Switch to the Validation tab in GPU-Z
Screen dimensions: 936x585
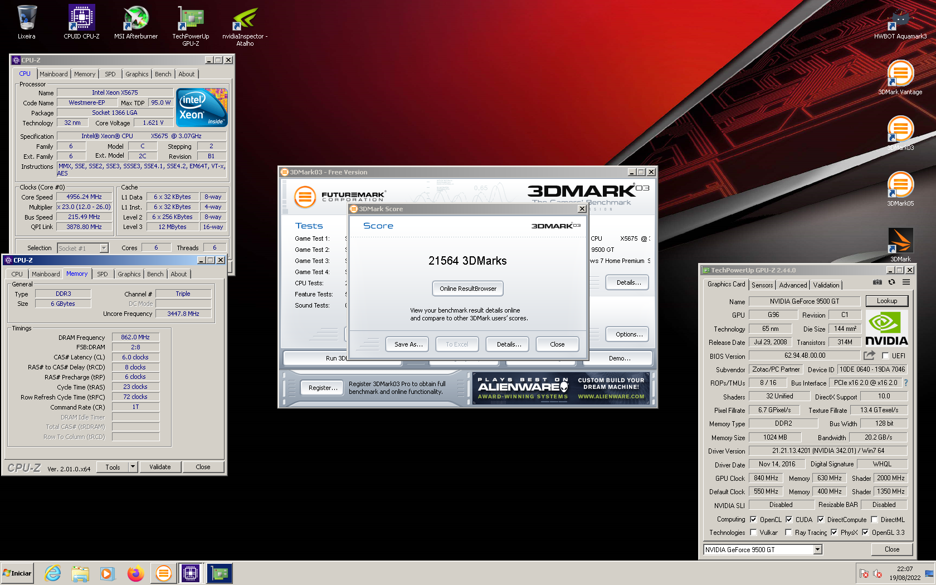tap(826, 285)
